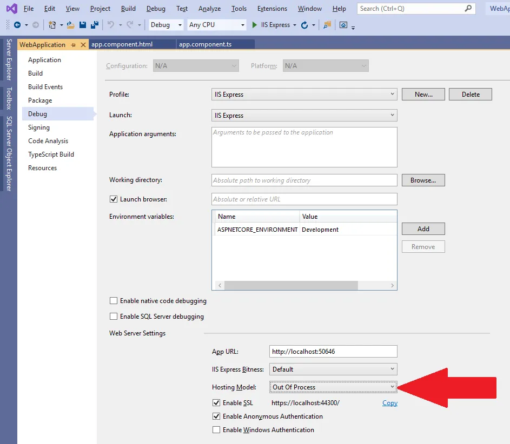
Task: Click the Copy link next to SSL URL
Action: click(x=389, y=403)
